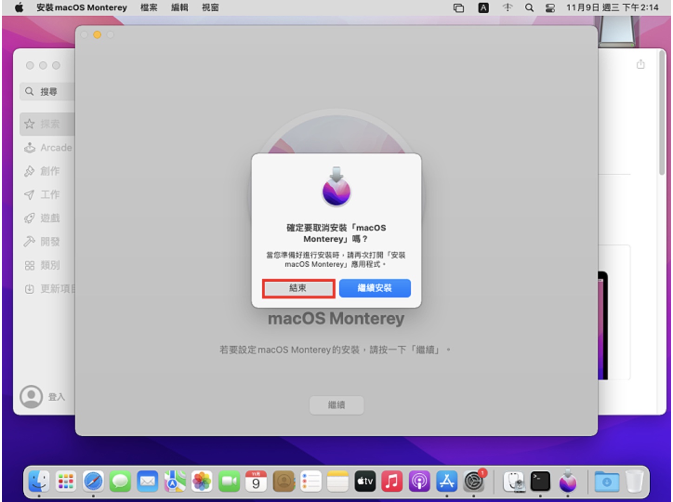
Task: Click the date and time in the menu bar
Action: tap(612, 7)
